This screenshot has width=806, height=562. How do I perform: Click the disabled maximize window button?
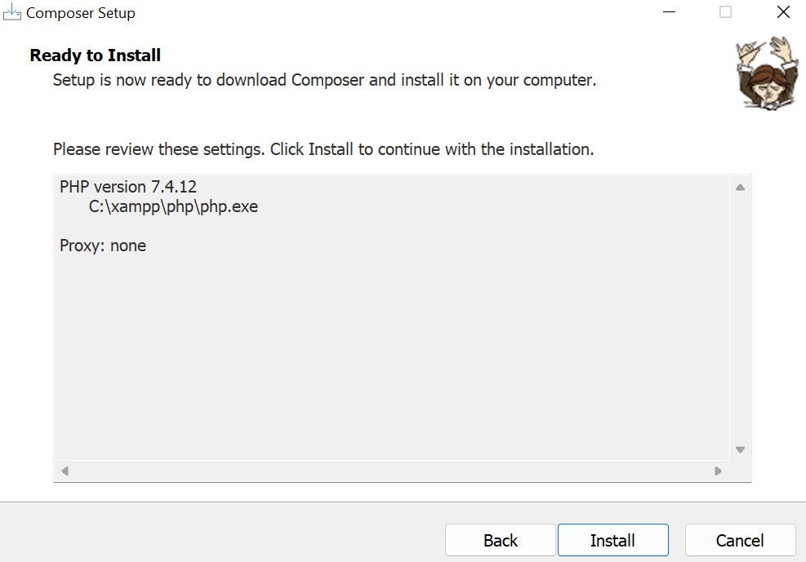(x=725, y=12)
